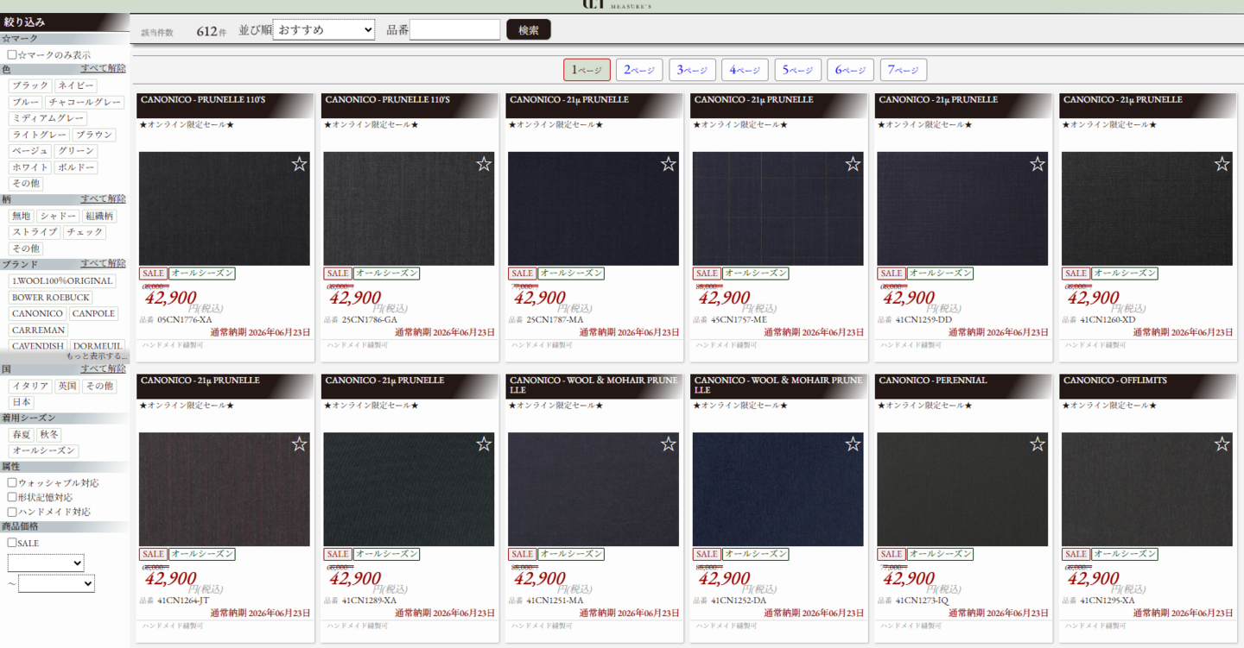Open the 並び順 sort dropdown

pyautogui.click(x=324, y=30)
